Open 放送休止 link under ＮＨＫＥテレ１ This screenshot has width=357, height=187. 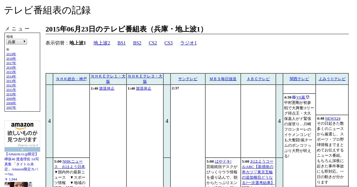[x=107, y=88]
